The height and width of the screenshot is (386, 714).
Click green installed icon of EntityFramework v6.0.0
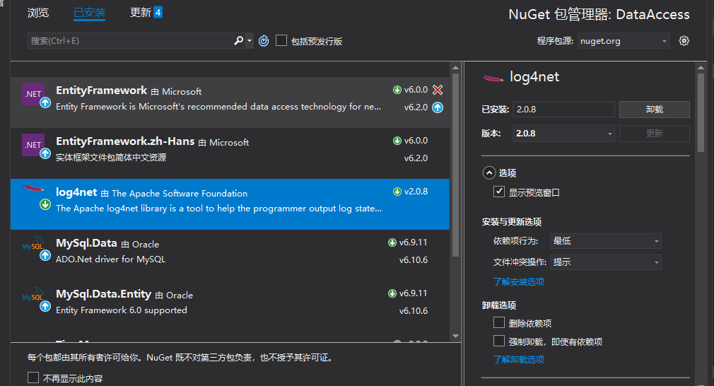(397, 90)
